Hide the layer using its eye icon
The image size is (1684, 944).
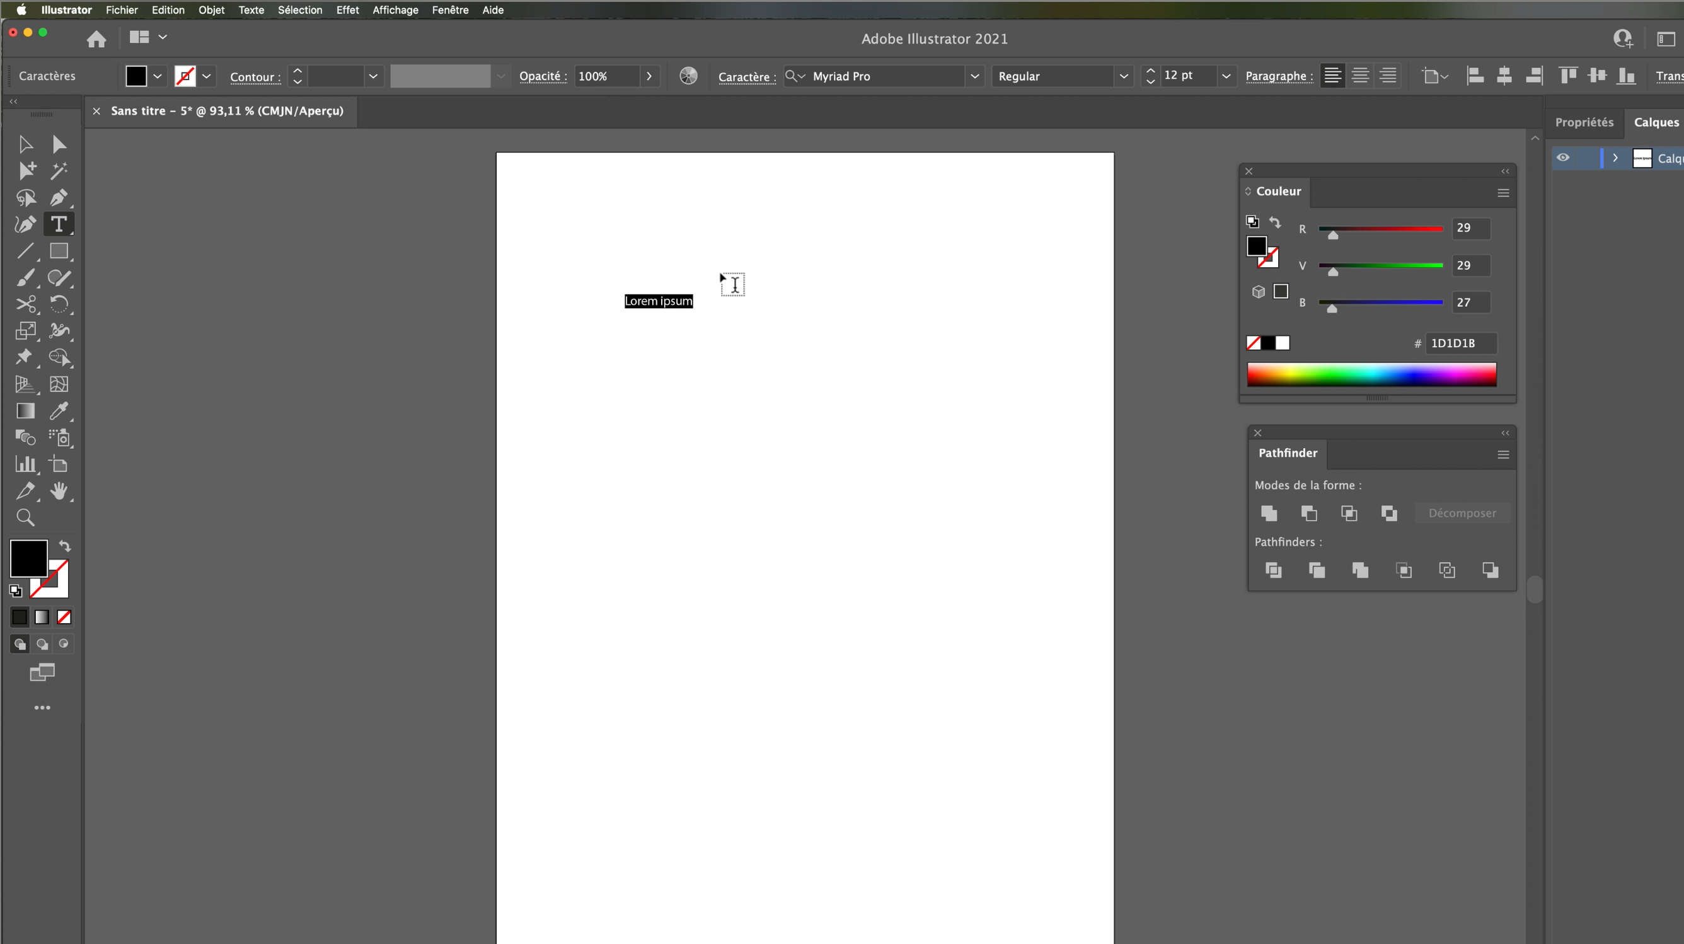tap(1563, 158)
